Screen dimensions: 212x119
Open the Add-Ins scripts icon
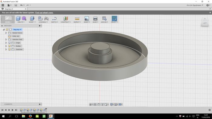click(x=104, y=18)
